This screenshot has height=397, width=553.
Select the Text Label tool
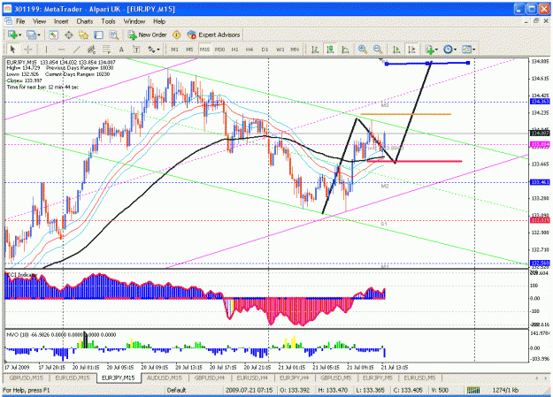click(136, 50)
